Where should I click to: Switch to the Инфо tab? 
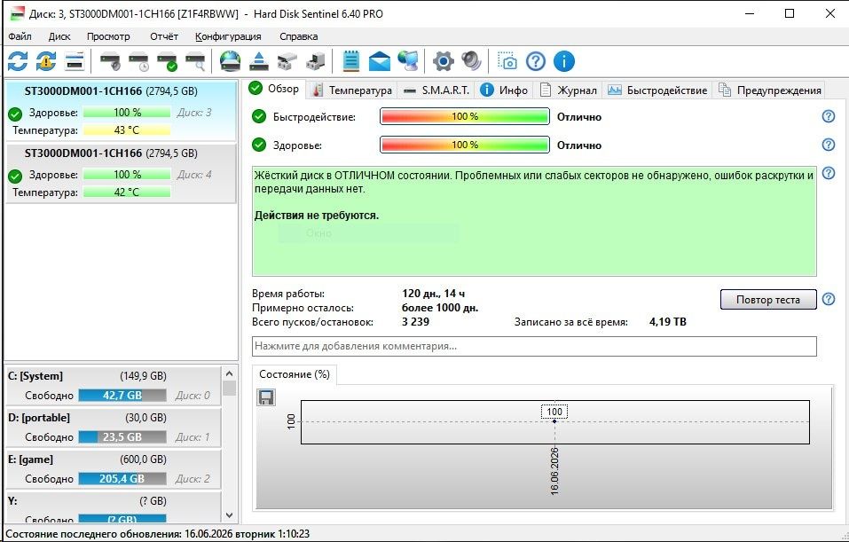click(x=504, y=90)
